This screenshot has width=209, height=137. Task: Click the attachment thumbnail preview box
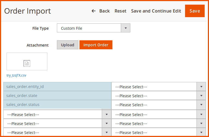[27, 61]
